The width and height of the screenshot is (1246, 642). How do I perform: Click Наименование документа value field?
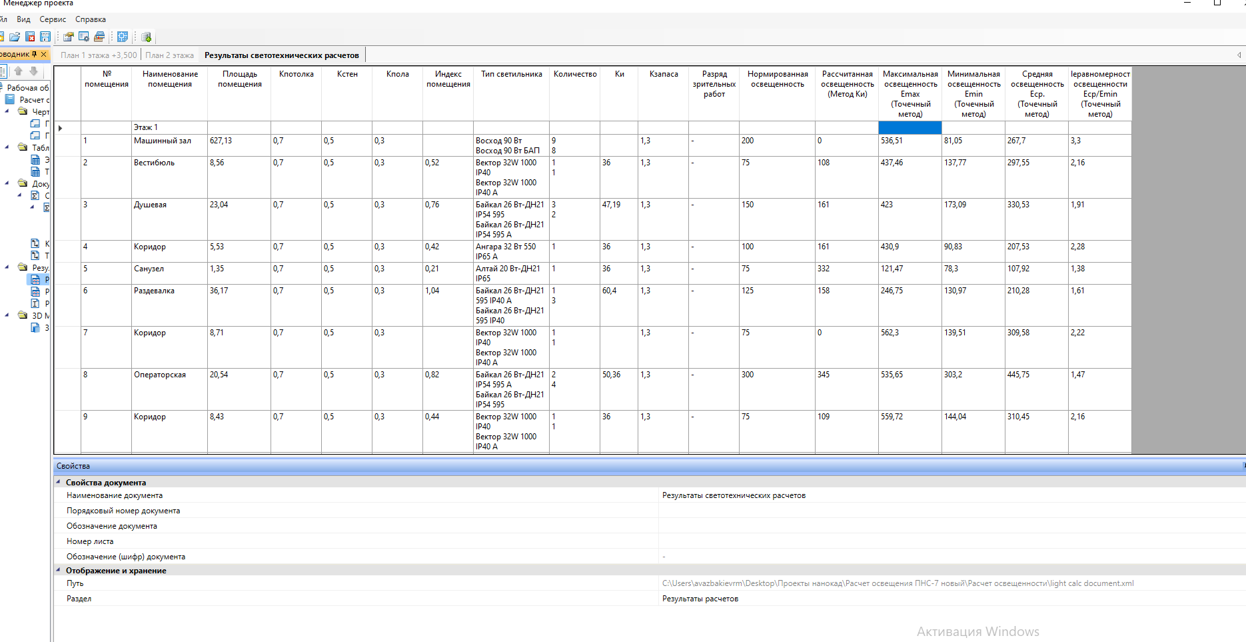coord(951,495)
